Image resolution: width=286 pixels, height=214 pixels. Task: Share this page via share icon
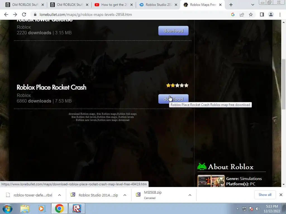tap(242, 14)
